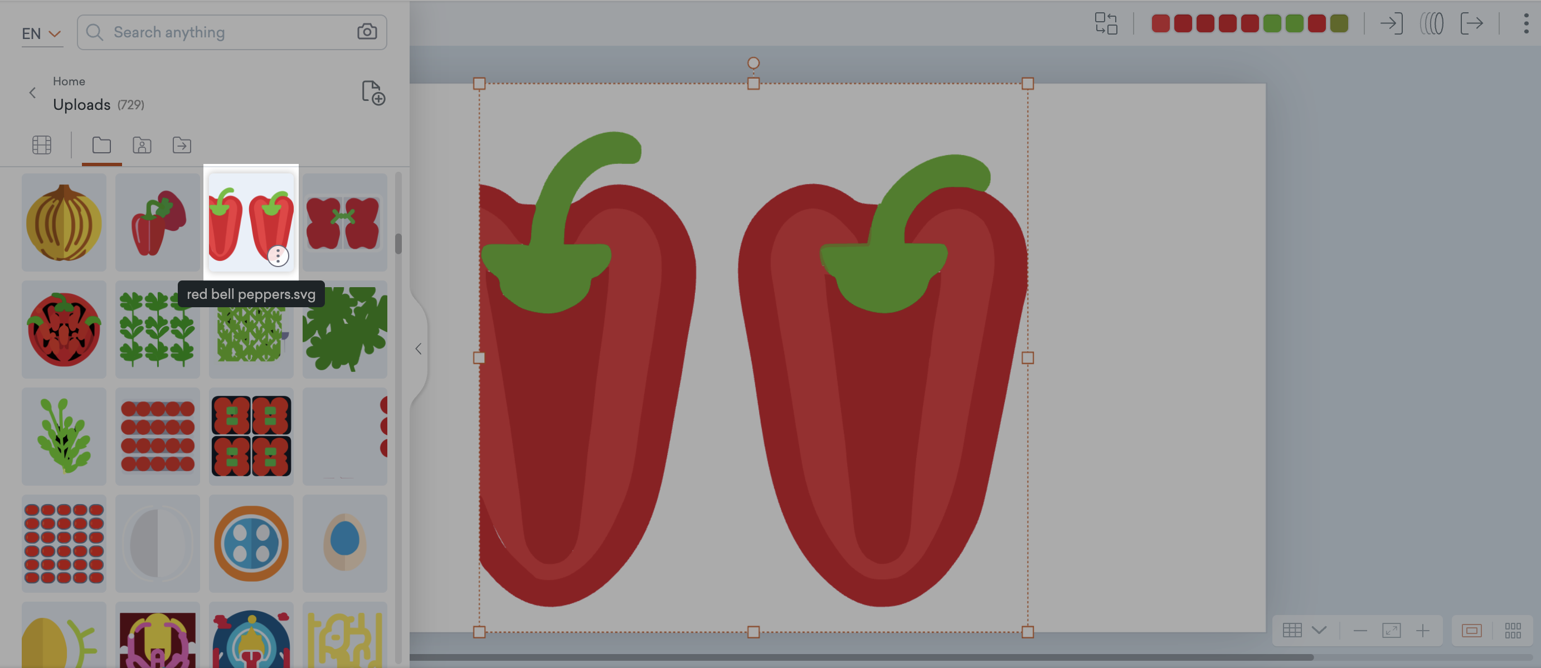Toggle the single slide view mode
Screen dimensions: 1541x668
(x=1471, y=630)
